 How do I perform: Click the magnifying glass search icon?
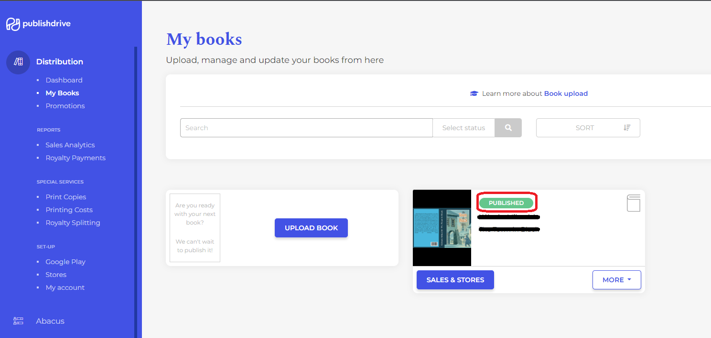click(x=508, y=127)
